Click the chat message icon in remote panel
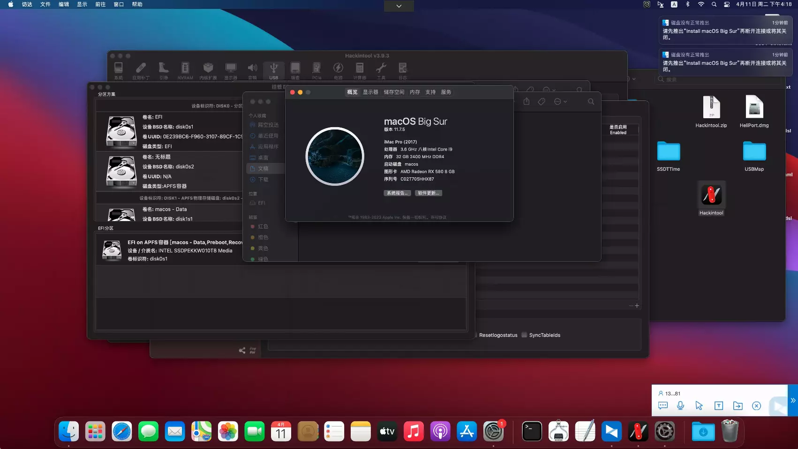Image resolution: width=798 pixels, height=449 pixels. [x=662, y=406]
